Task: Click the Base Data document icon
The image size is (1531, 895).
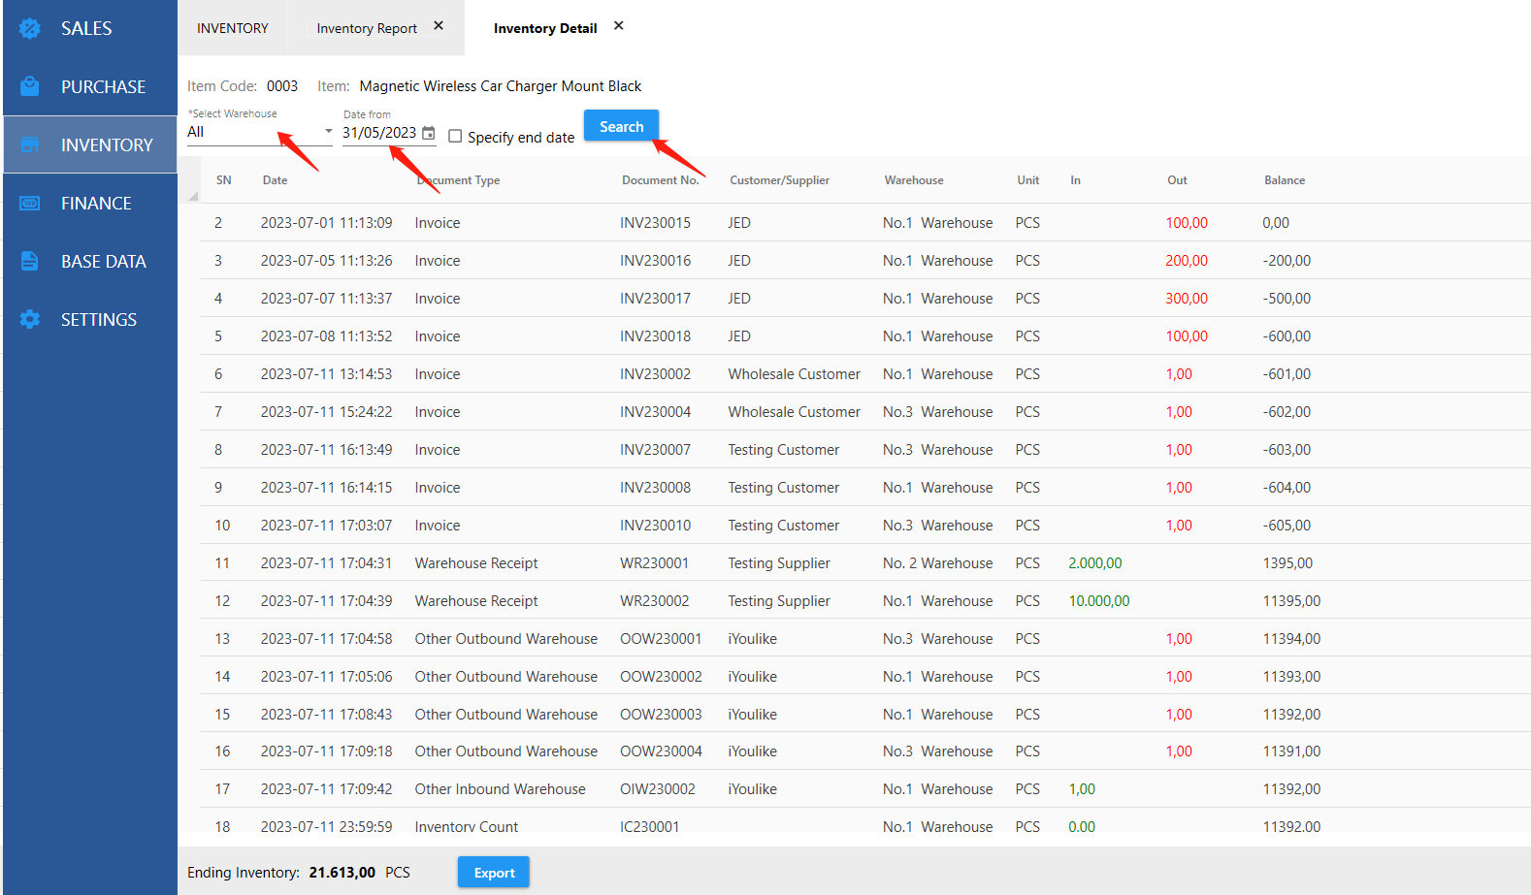Action: [30, 261]
